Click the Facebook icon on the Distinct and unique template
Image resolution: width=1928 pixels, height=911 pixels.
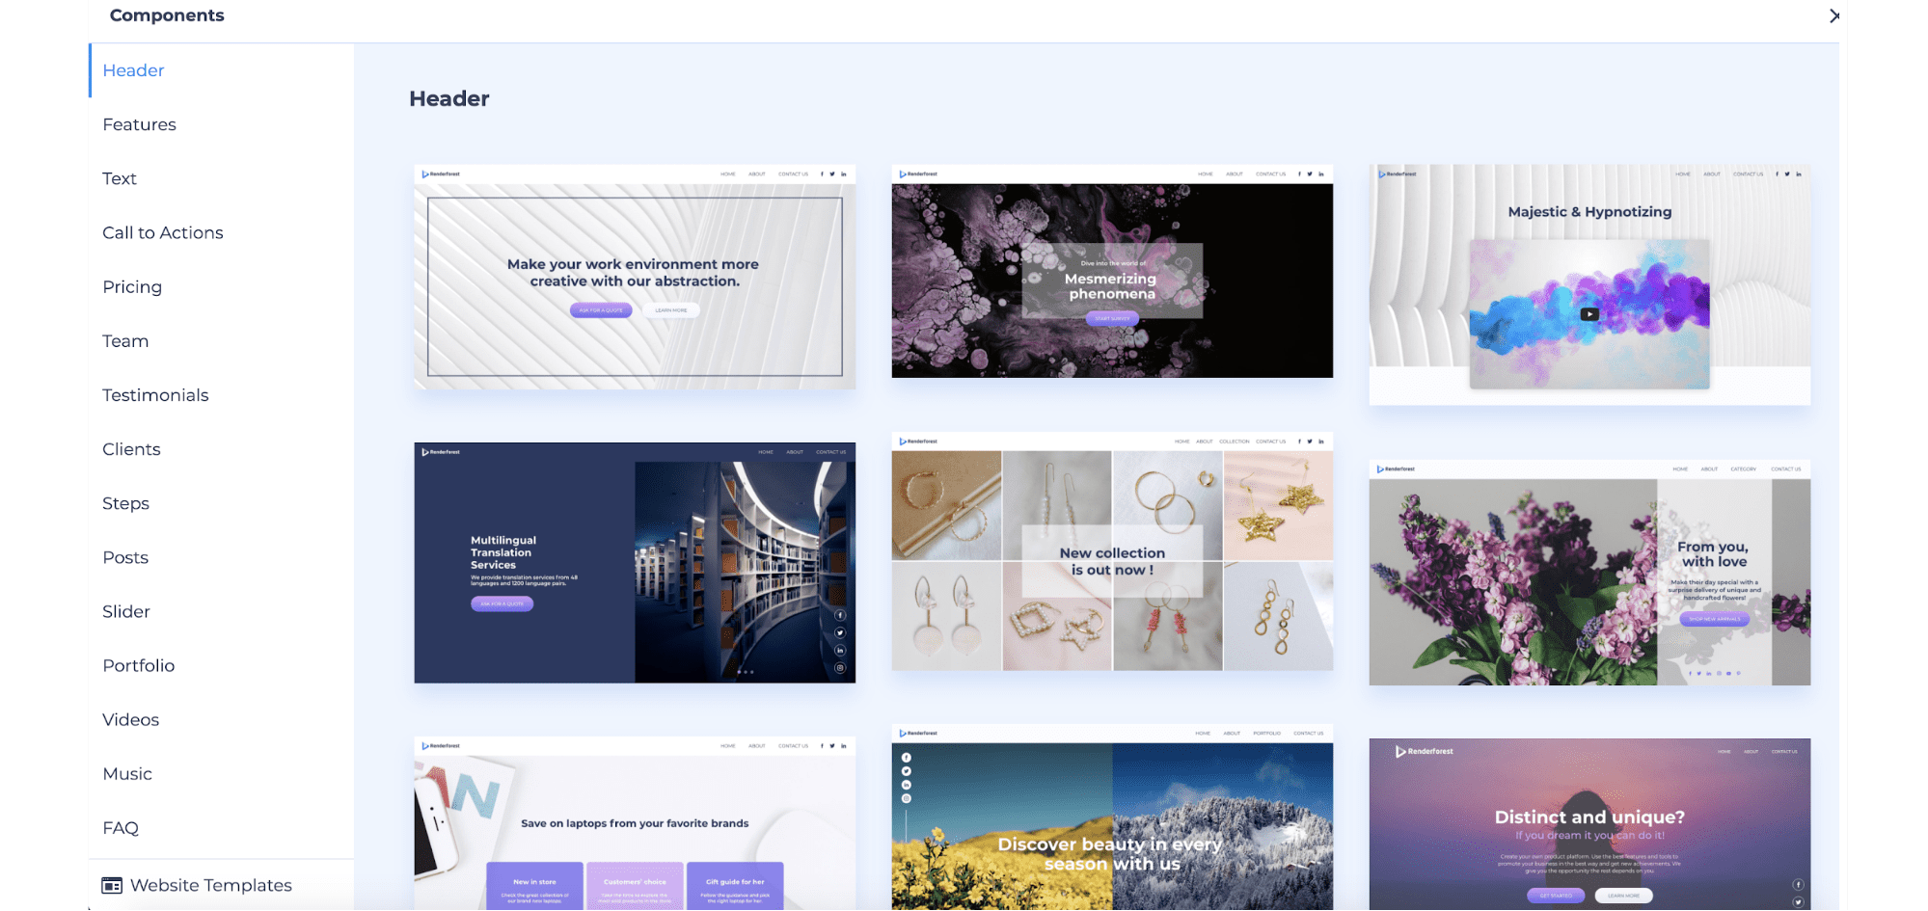(1798, 885)
